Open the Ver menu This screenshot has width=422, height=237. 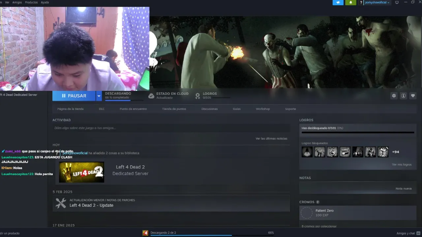(7, 2)
